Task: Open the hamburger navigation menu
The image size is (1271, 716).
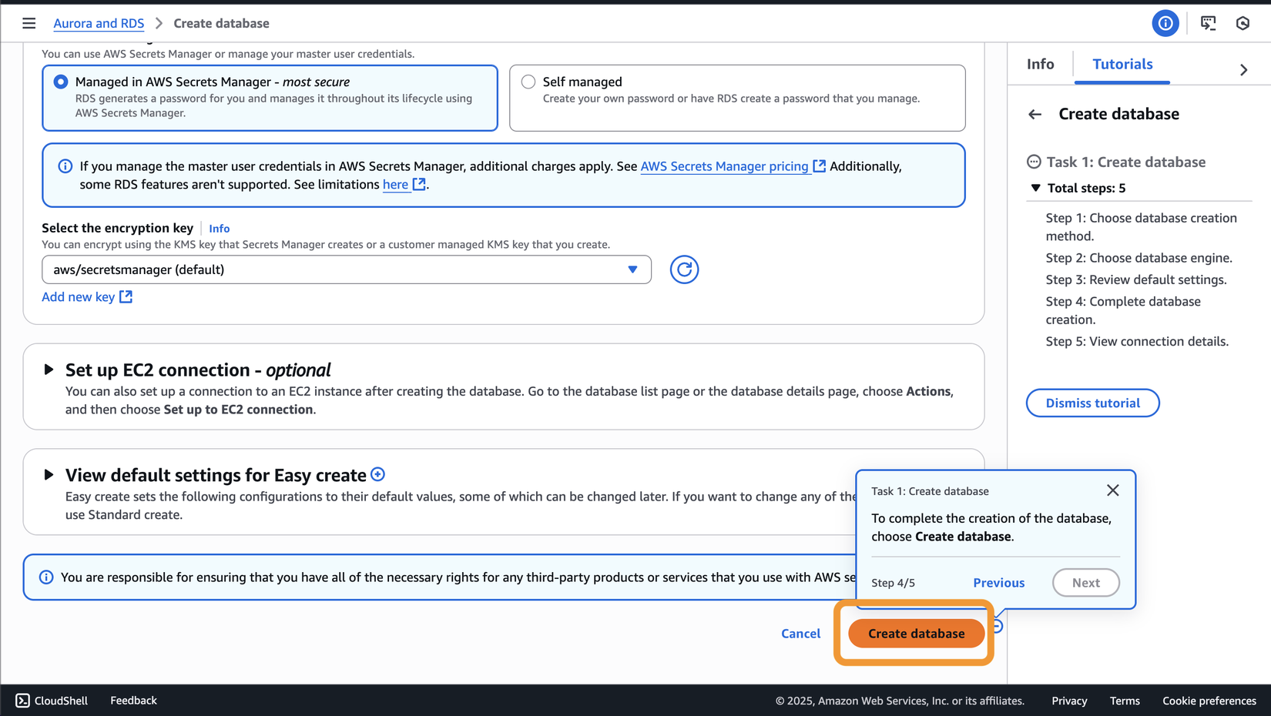Action: [x=29, y=23]
